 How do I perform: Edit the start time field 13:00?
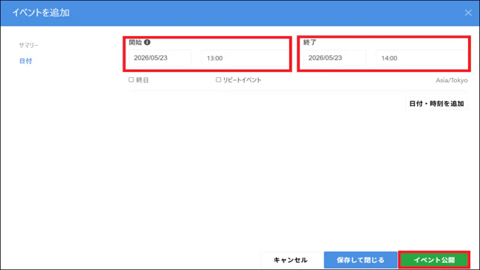(x=245, y=58)
